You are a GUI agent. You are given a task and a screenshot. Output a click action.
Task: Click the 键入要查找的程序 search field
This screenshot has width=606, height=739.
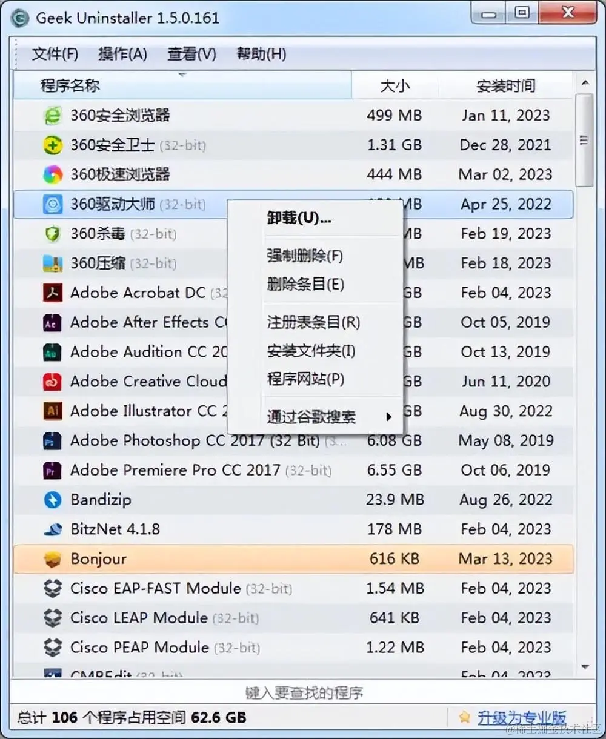point(303,692)
